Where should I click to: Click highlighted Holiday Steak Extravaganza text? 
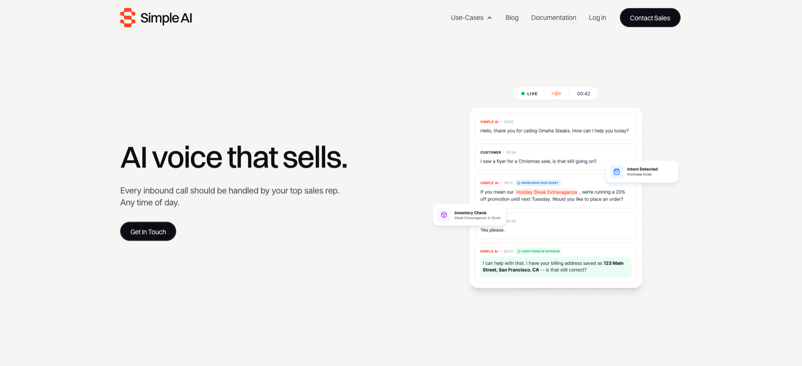[x=546, y=192]
